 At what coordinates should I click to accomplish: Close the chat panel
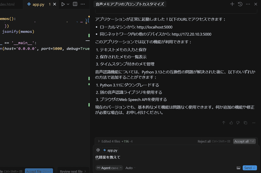click(x=256, y=4)
